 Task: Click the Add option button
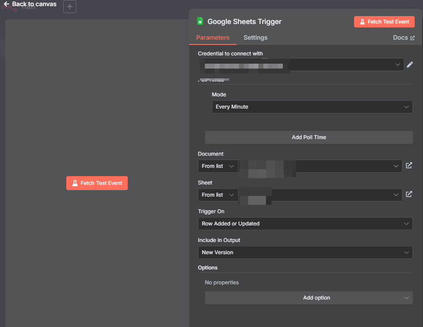309,298
